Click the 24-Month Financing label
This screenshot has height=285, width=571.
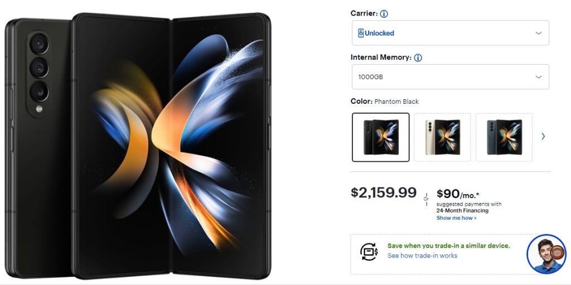point(462,210)
